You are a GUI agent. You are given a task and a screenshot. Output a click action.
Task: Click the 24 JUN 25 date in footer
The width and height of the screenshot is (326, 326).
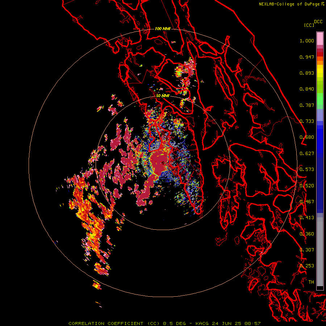(x=226, y=323)
